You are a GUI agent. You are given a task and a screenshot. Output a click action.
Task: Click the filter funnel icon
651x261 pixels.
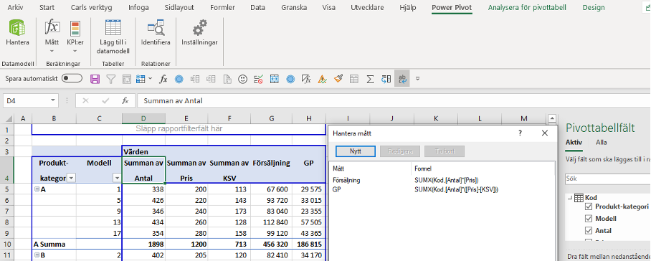[110, 78]
